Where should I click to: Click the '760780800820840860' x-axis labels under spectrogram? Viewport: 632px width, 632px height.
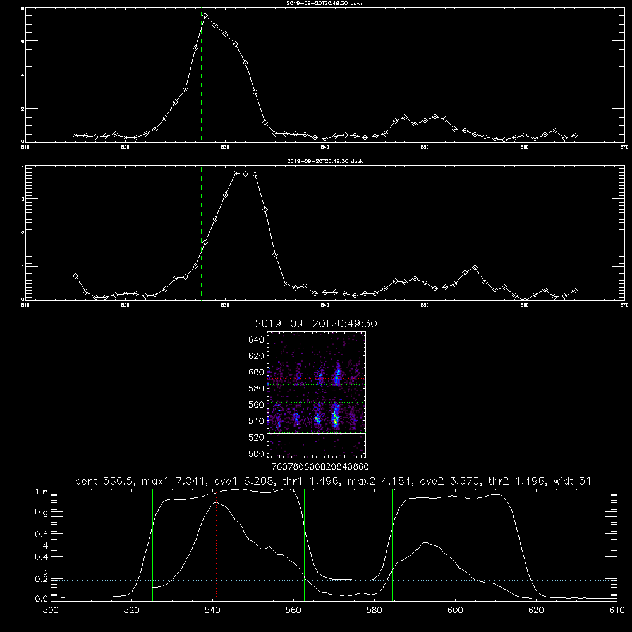[x=320, y=466]
